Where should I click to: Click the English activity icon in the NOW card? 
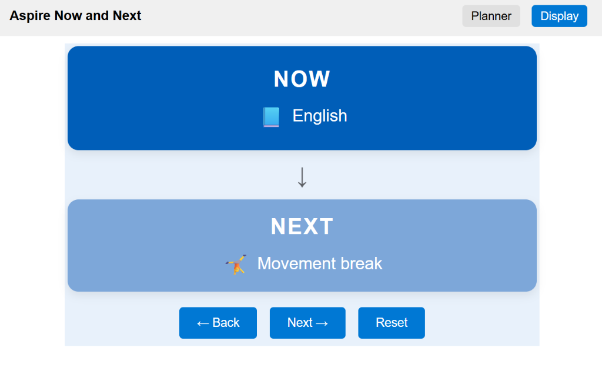[x=271, y=116]
